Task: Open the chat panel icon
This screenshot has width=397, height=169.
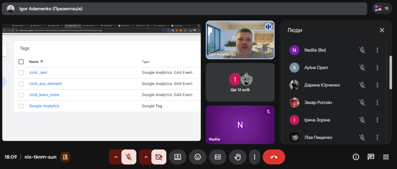Action: (x=371, y=157)
